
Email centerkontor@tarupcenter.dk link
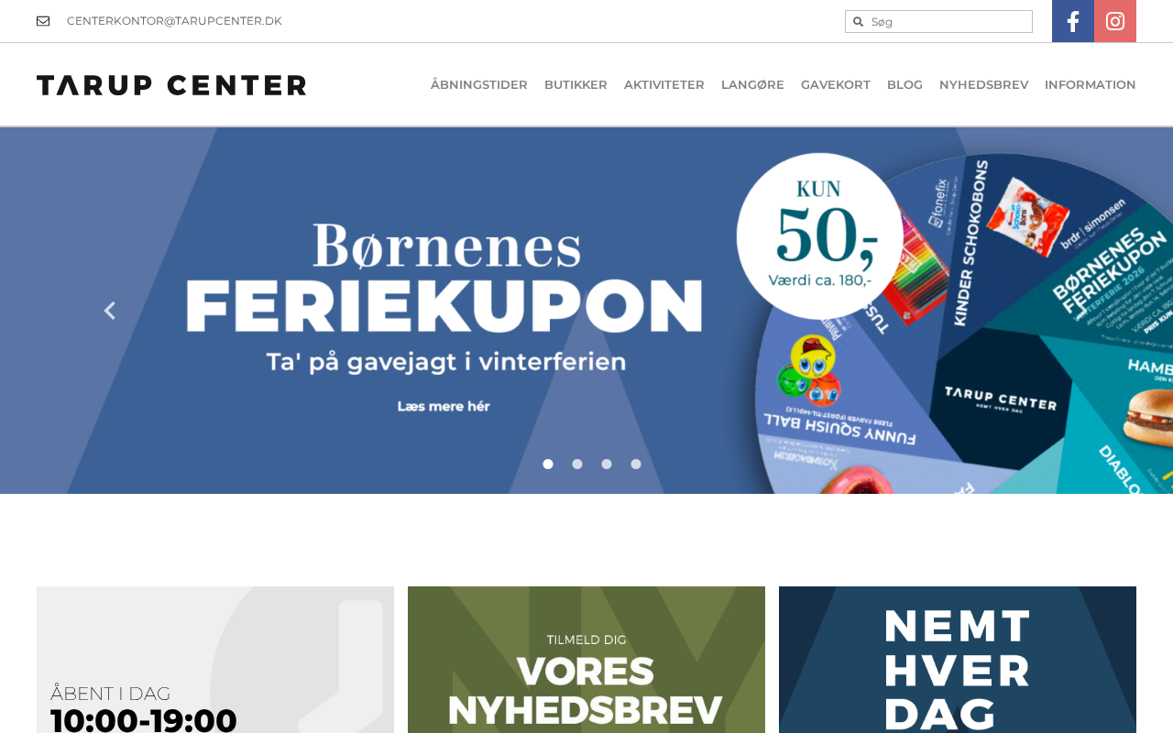(x=174, y=21)
